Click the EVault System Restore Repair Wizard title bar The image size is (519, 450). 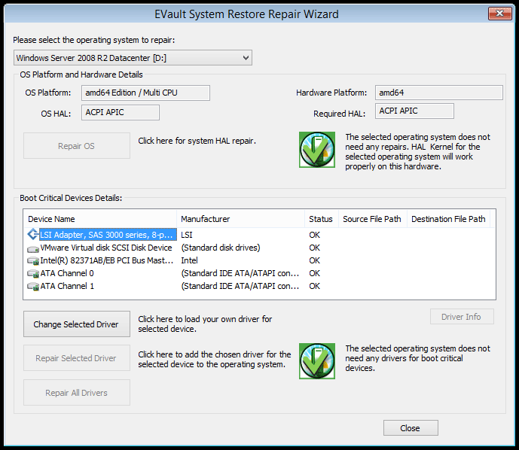point(246,14)
